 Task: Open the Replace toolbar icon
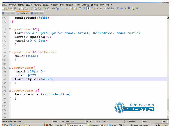[x=57, y=8]
